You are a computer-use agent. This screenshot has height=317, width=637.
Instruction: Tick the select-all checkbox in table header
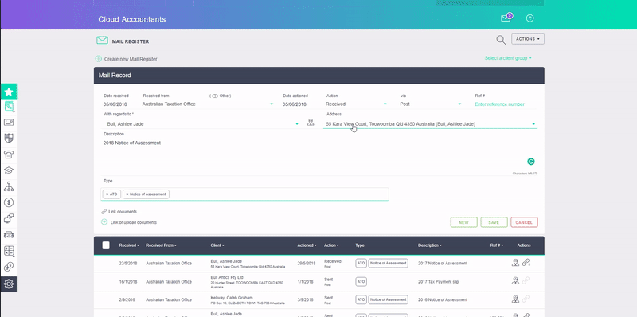pos(106,245)
